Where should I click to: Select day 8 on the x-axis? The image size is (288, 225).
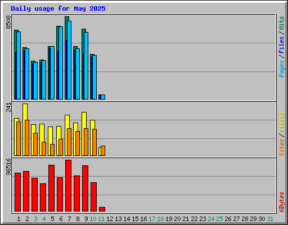(x=78, y=219)
